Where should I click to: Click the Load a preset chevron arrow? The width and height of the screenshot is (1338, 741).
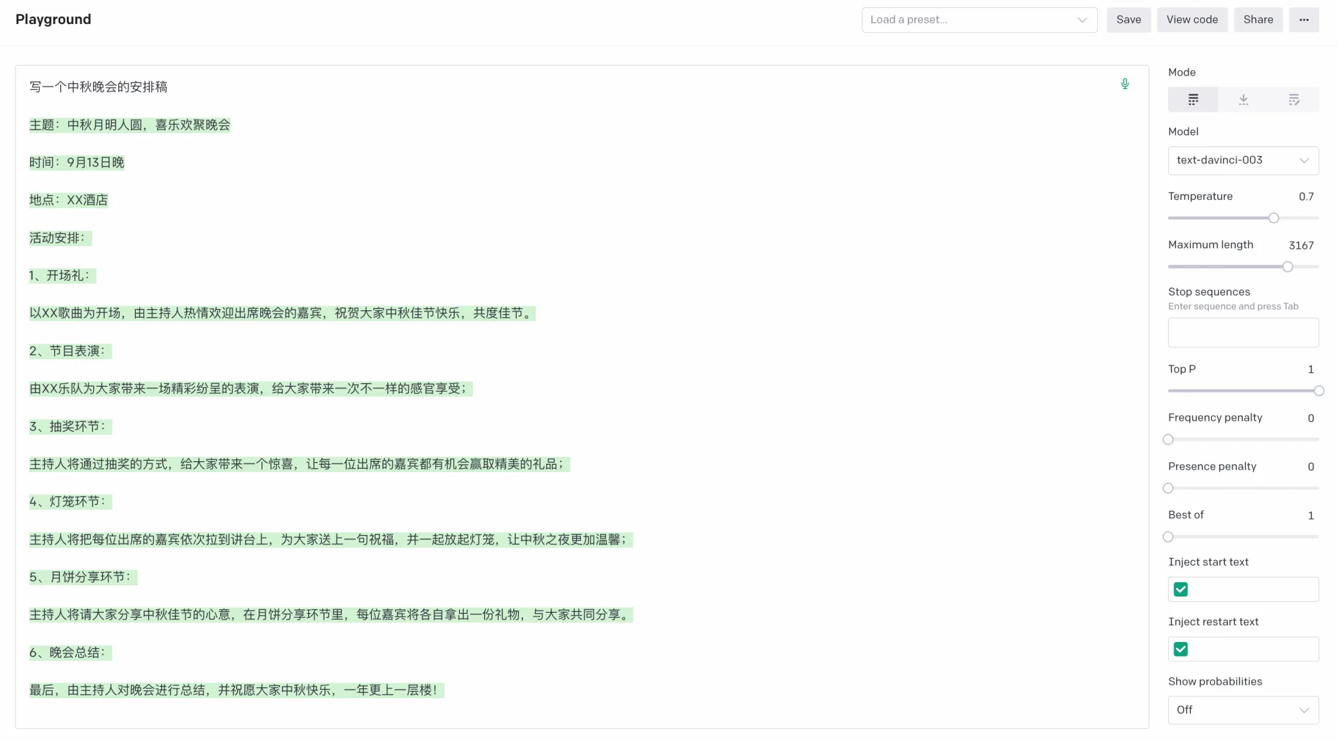point(1082,19)
